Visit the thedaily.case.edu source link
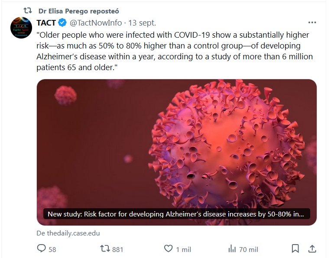Screen dimensions: 331x258 [68, 233]
